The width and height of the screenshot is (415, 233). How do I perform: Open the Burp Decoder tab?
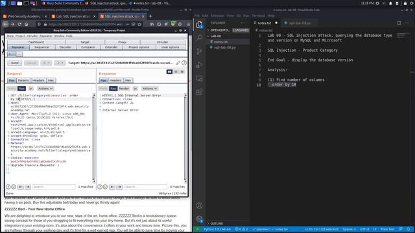65,47
